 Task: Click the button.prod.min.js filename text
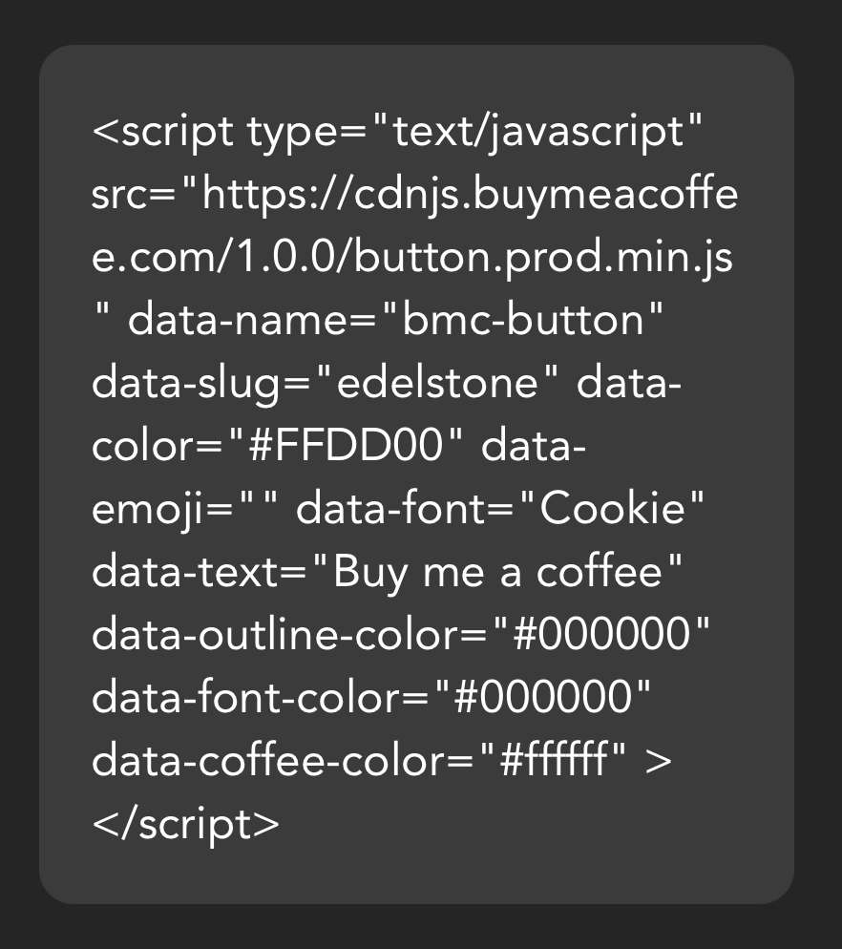pyautogui.click(x=543, y=259)
